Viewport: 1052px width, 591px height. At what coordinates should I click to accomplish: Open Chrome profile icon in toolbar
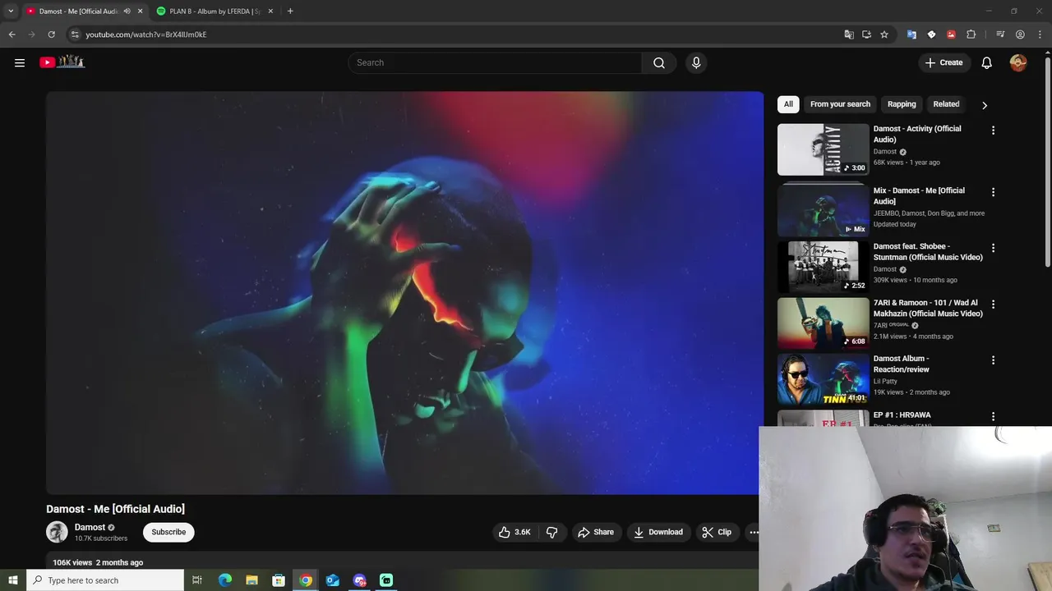(1020, 34)
